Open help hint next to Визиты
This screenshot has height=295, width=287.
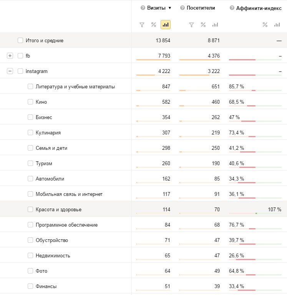pos(143,8)
